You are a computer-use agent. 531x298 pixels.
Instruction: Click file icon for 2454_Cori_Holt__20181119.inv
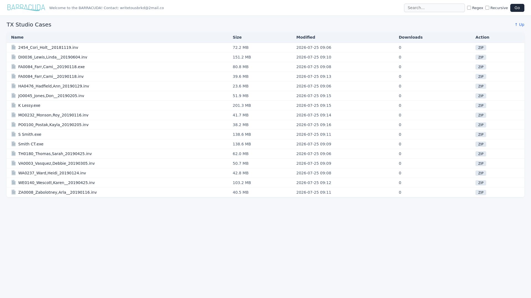pos(14,47)
